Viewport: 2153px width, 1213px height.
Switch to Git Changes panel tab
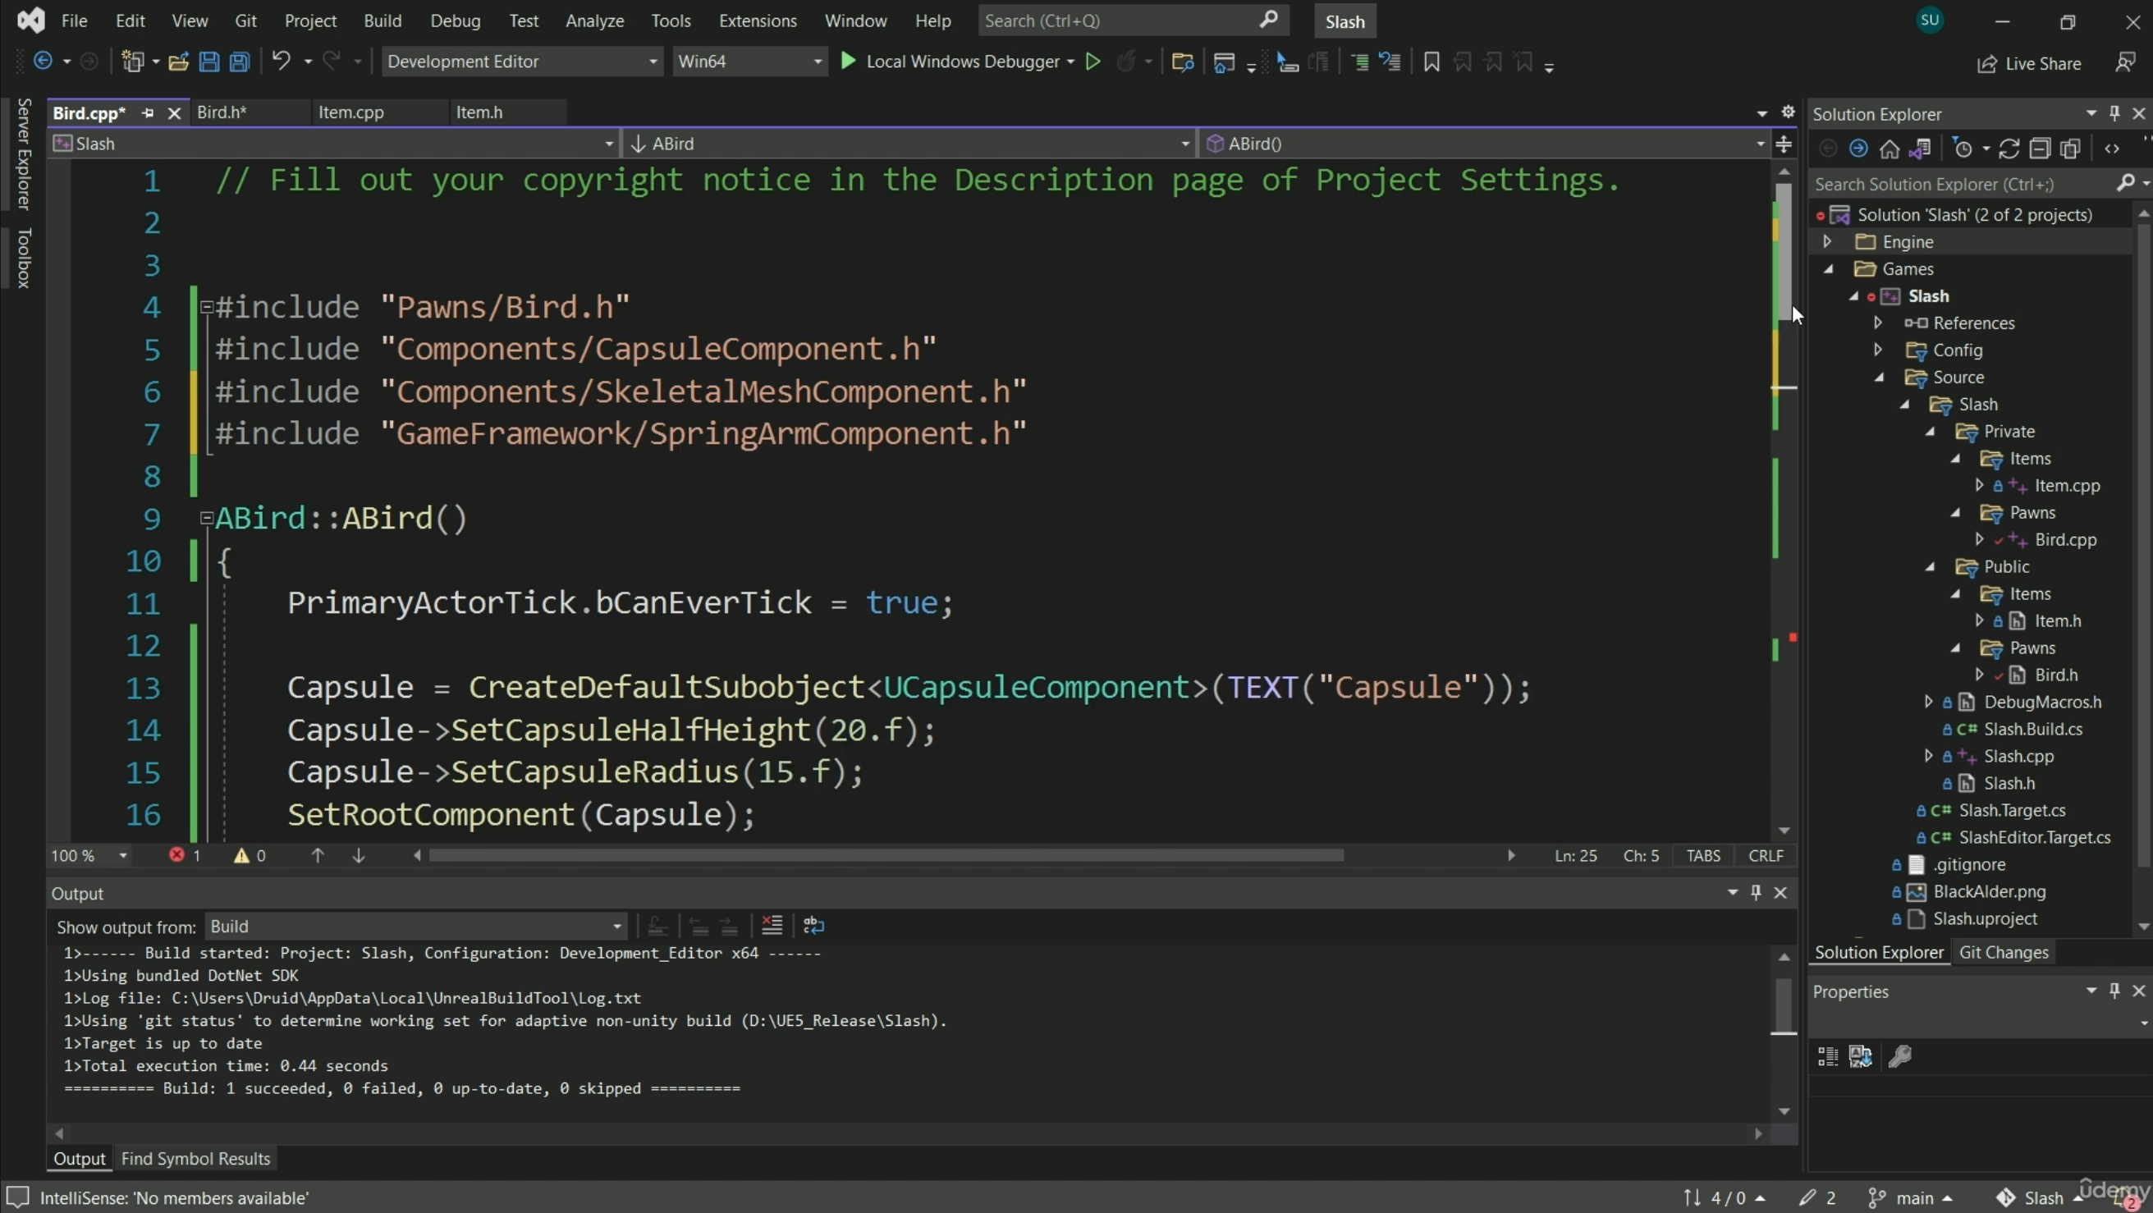(x=2004, y=952)
